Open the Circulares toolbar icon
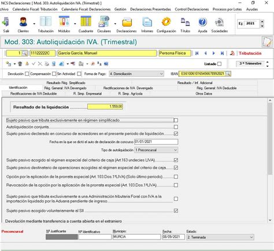This screenshot has width=274, height=251. (x=104, y=21)
